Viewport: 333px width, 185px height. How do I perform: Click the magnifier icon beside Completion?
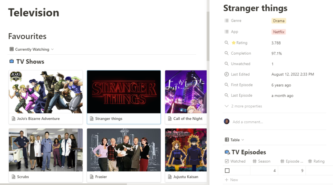227,53
